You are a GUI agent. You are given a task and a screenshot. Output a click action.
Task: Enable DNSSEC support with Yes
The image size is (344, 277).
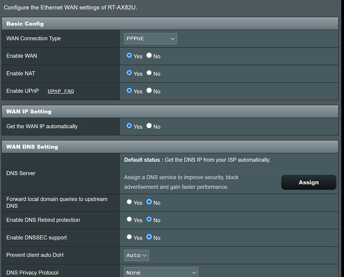pyautogui.click(x=129, y=237)
